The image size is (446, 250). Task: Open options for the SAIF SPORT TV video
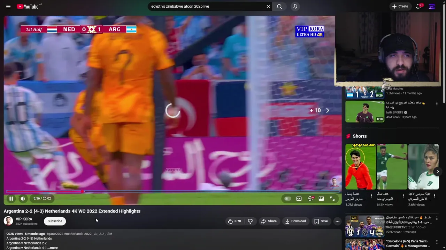pyautogui.click(x=437, y=219)
